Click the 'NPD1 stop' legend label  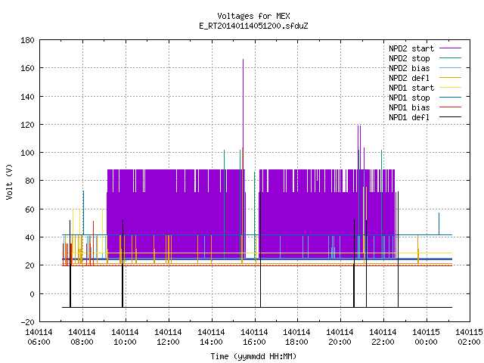(409, 98)
